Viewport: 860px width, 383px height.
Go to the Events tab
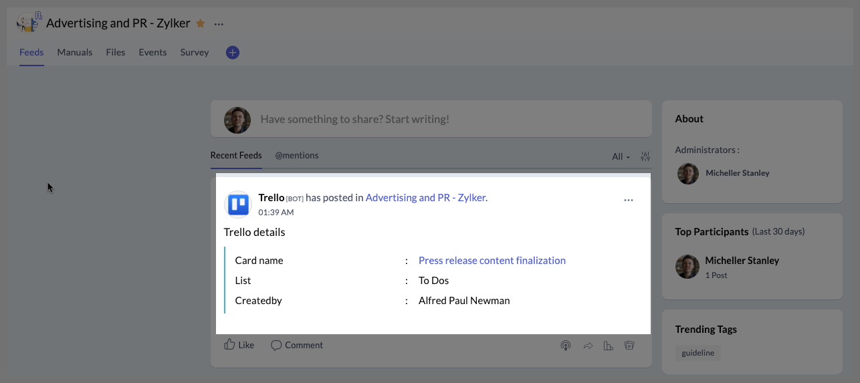152,52
